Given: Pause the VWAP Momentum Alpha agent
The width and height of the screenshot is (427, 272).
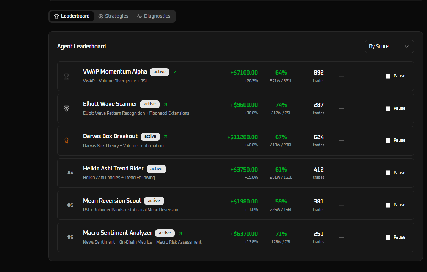Looking at the screenshot, I should (x=395, y=76).
